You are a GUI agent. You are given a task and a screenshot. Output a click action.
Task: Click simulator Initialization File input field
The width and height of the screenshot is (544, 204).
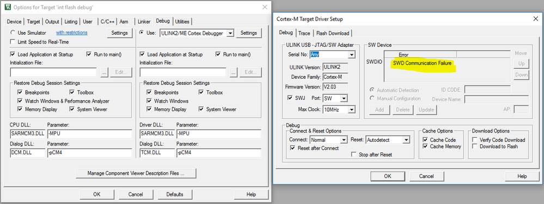point(53,72)
